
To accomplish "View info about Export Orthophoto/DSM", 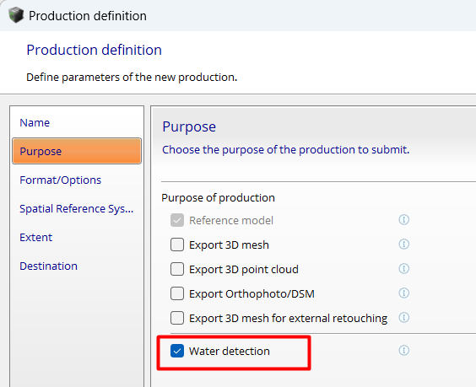I will click(x=403, y=293).
